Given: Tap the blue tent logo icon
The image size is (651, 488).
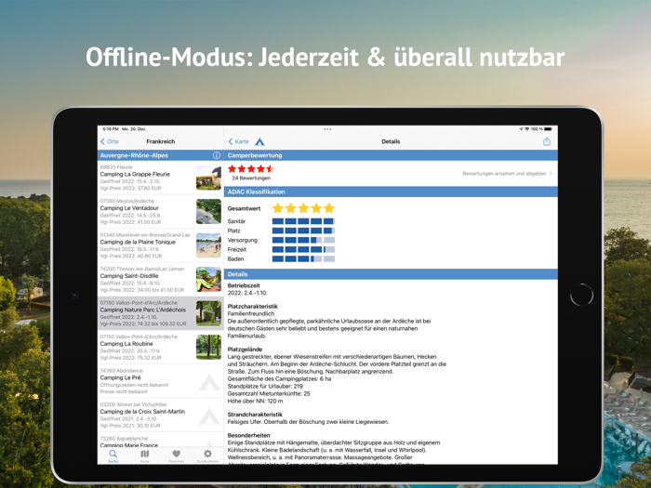Looking at the screenshot, I should point(259,141).
